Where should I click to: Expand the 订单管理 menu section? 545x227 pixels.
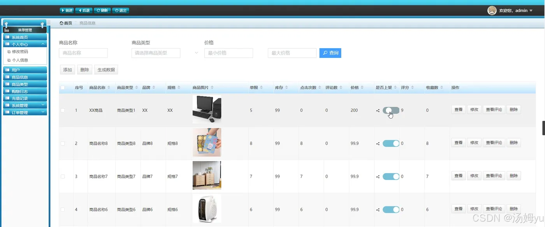coord(25,113)
